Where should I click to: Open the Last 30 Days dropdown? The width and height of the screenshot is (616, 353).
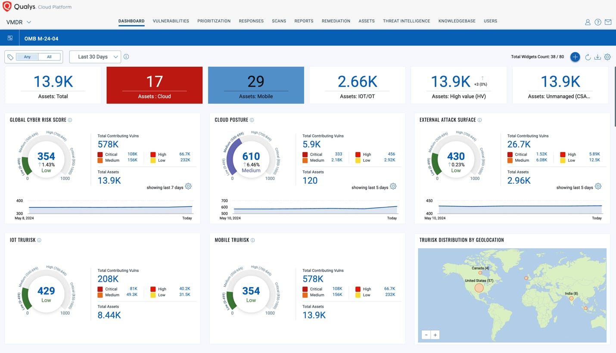95,56
